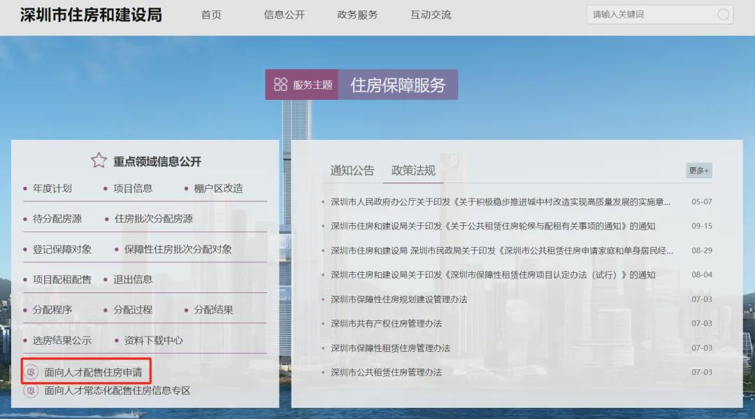This screenshot has height=419, width=755.
Task: Open the 互动交流 menu
Action: click(x=431, y=15)
